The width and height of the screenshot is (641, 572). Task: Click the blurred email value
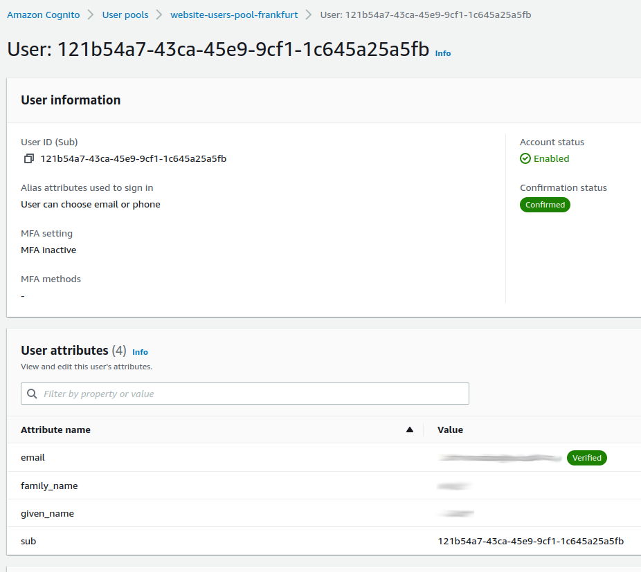click(x=500, y=458)
